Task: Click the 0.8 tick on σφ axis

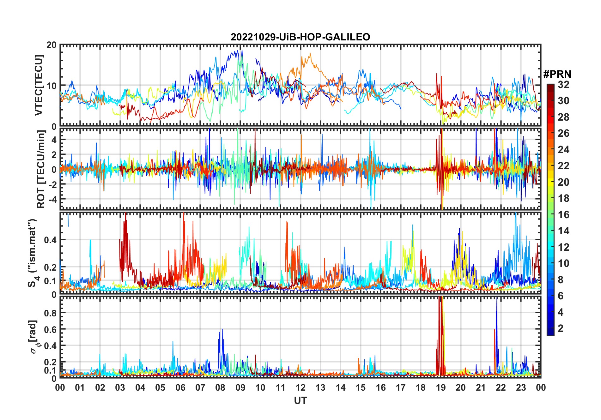Action: [x=51, y=313]
